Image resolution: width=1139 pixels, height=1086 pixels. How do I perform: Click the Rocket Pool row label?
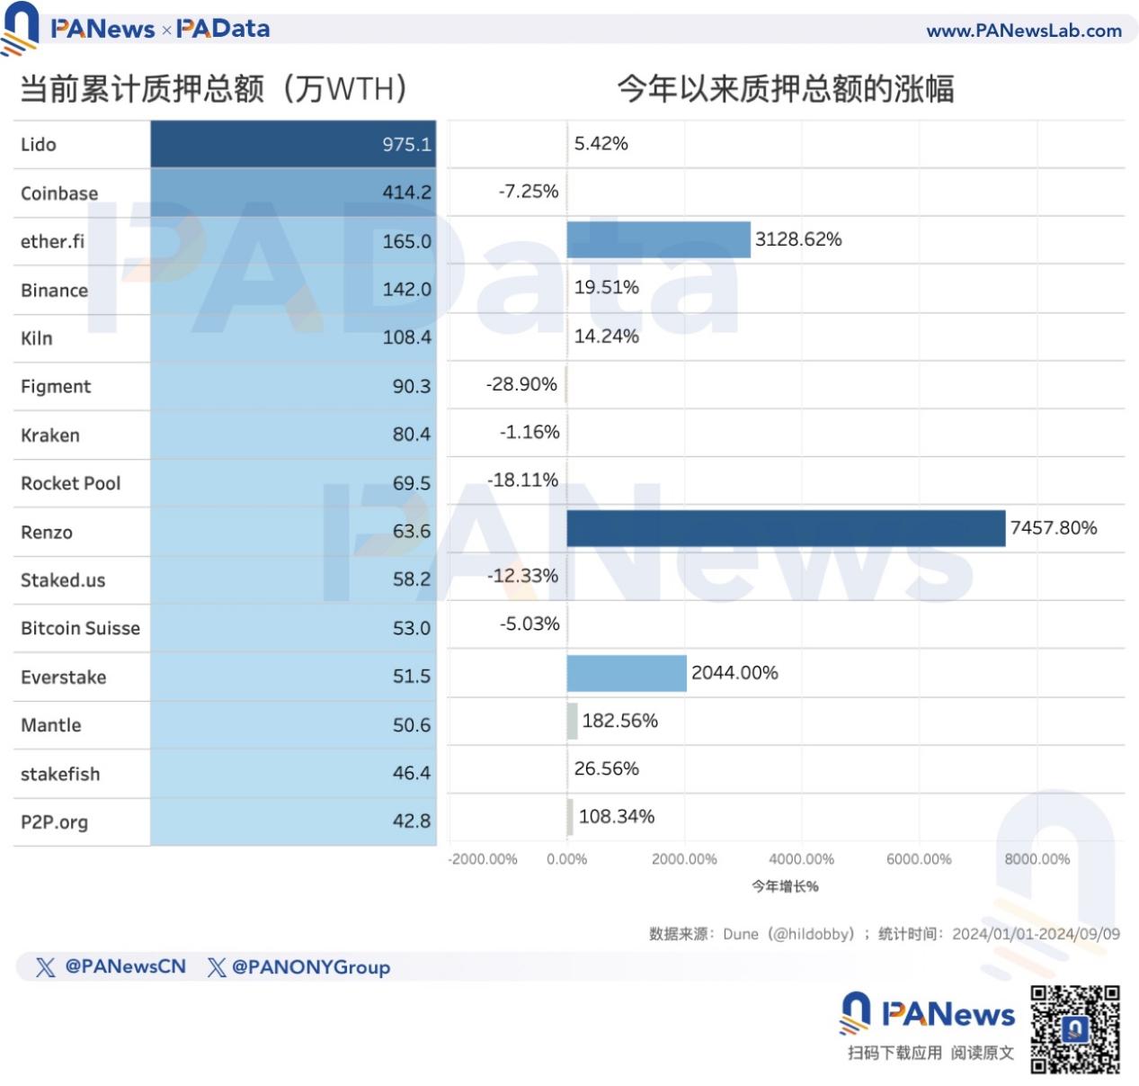pyautogui.click(x=71, y=483)
